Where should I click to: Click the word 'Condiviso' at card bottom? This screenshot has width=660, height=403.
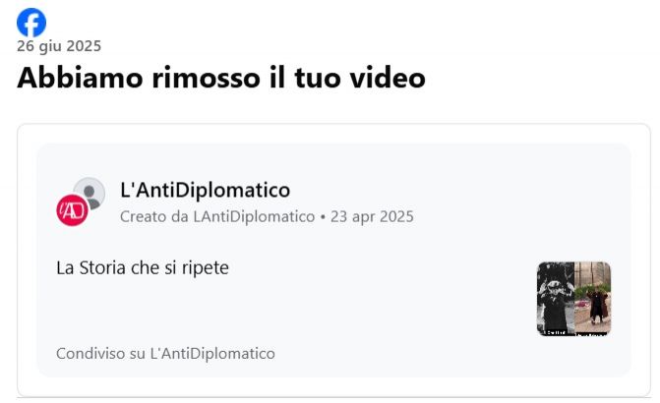90,353
